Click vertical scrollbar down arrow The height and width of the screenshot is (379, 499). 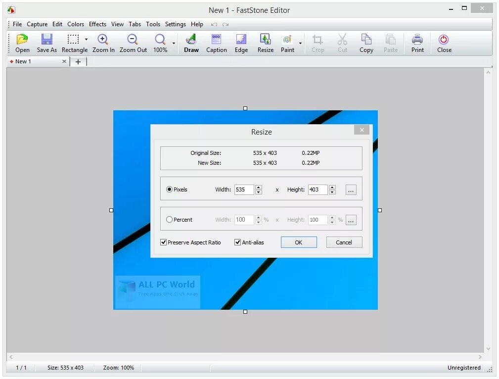pyautogui.click(x=488, y=348)
